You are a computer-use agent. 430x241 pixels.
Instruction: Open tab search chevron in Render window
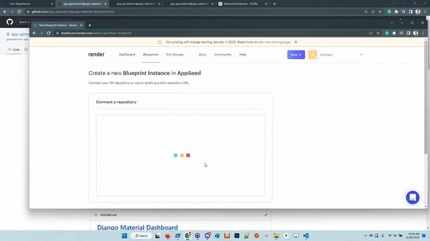coord(392,23)
